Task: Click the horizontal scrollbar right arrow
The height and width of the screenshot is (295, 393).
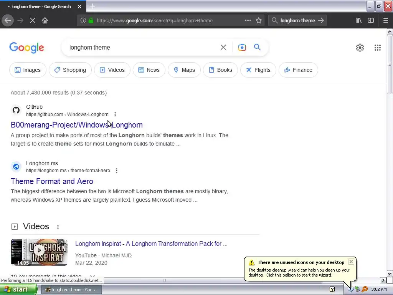Action: point(383,280)
